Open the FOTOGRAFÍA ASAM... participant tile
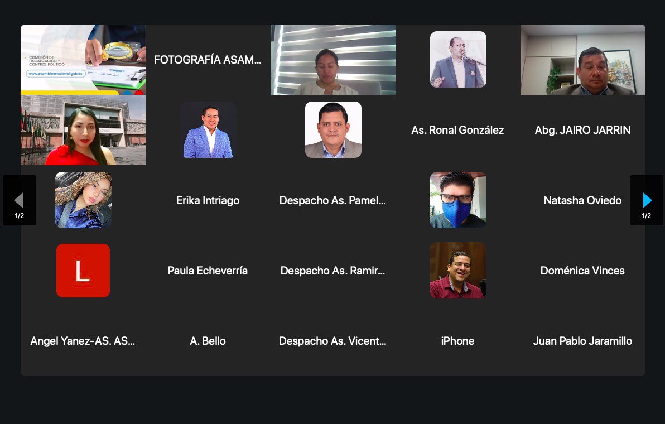 208,59
